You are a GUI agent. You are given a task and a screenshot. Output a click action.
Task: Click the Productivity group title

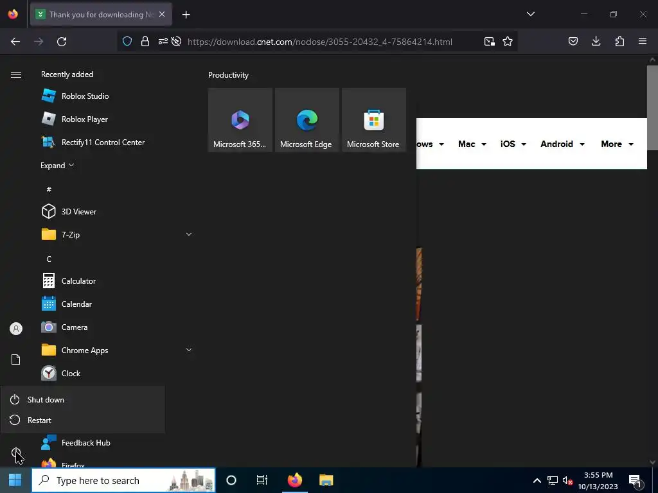click(x=228, y=75)
